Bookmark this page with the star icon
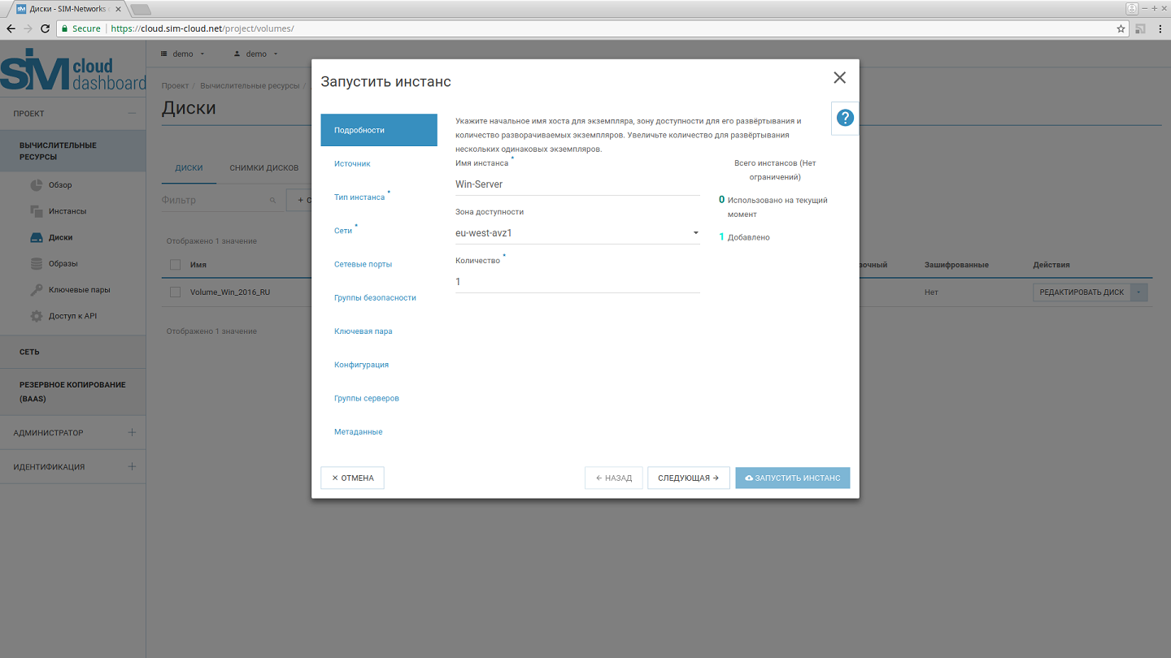The width and height of the screenshot is (1171, 658). [1121, 28]
